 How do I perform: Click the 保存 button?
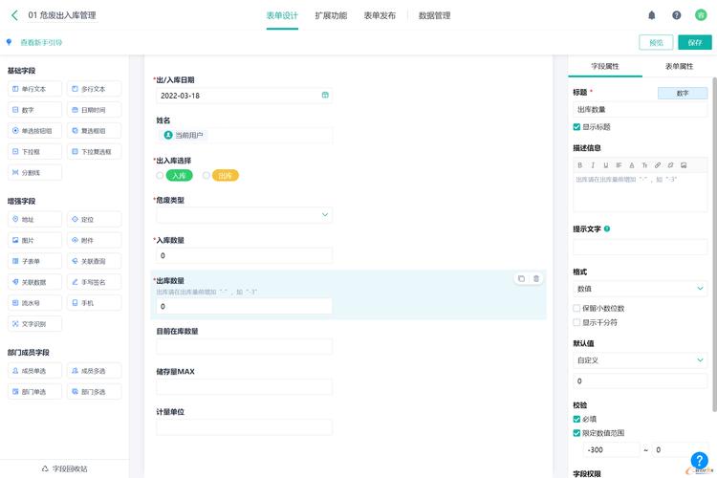695,42
